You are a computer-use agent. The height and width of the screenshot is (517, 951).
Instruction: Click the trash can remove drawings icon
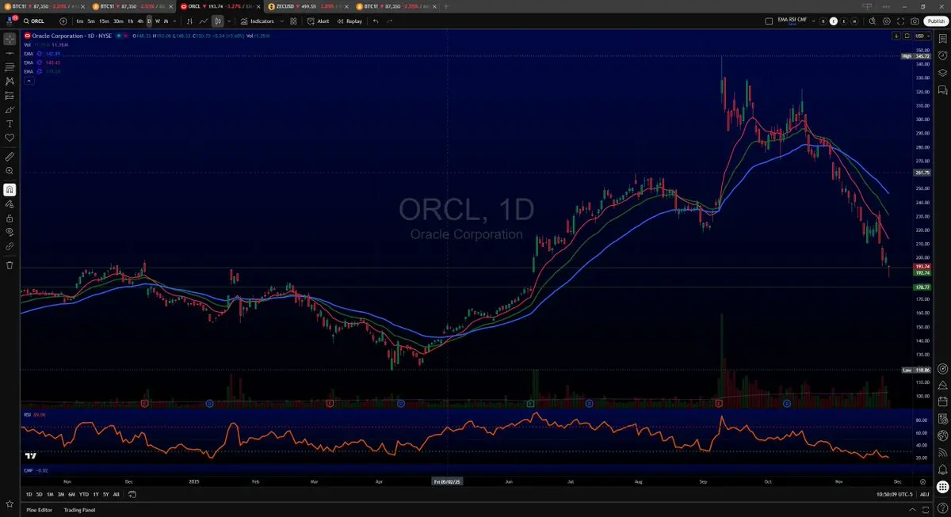[x=10, y=264]
